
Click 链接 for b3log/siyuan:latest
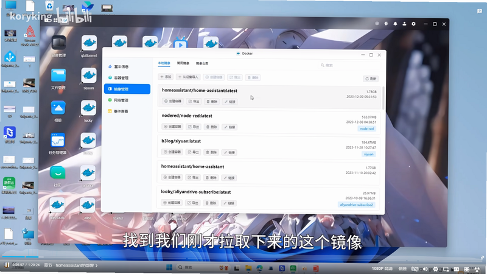229,153
